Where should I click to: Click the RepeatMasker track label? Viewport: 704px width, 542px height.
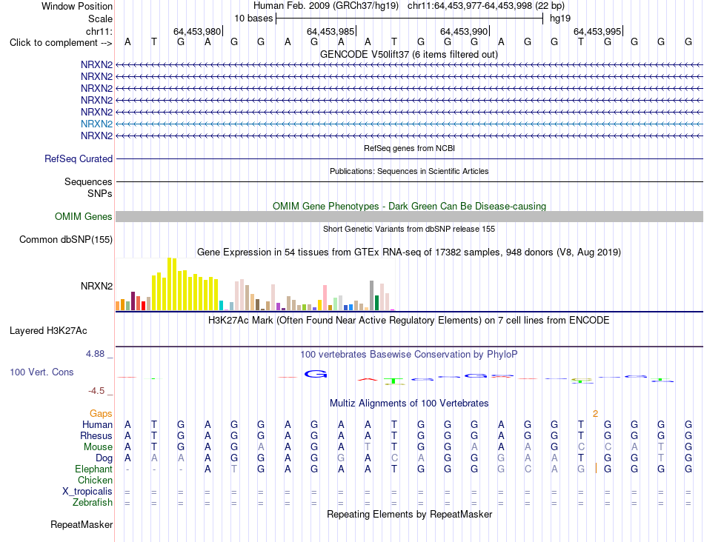point(82,525)
